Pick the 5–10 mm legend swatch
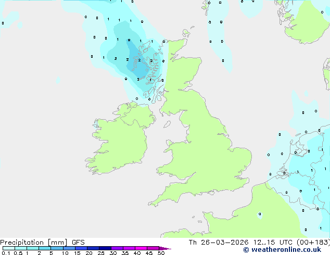 [57, 248]
